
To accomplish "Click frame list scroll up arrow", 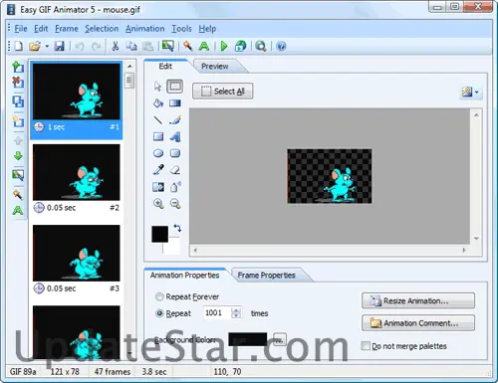I will [x=129, y=67].
